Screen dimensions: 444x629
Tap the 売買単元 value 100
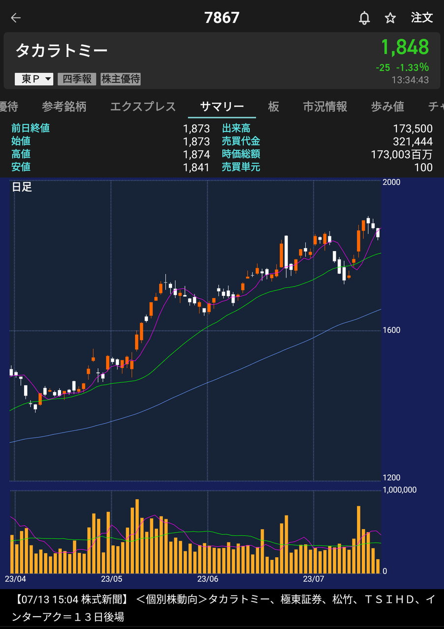click(x=423, y=167)
